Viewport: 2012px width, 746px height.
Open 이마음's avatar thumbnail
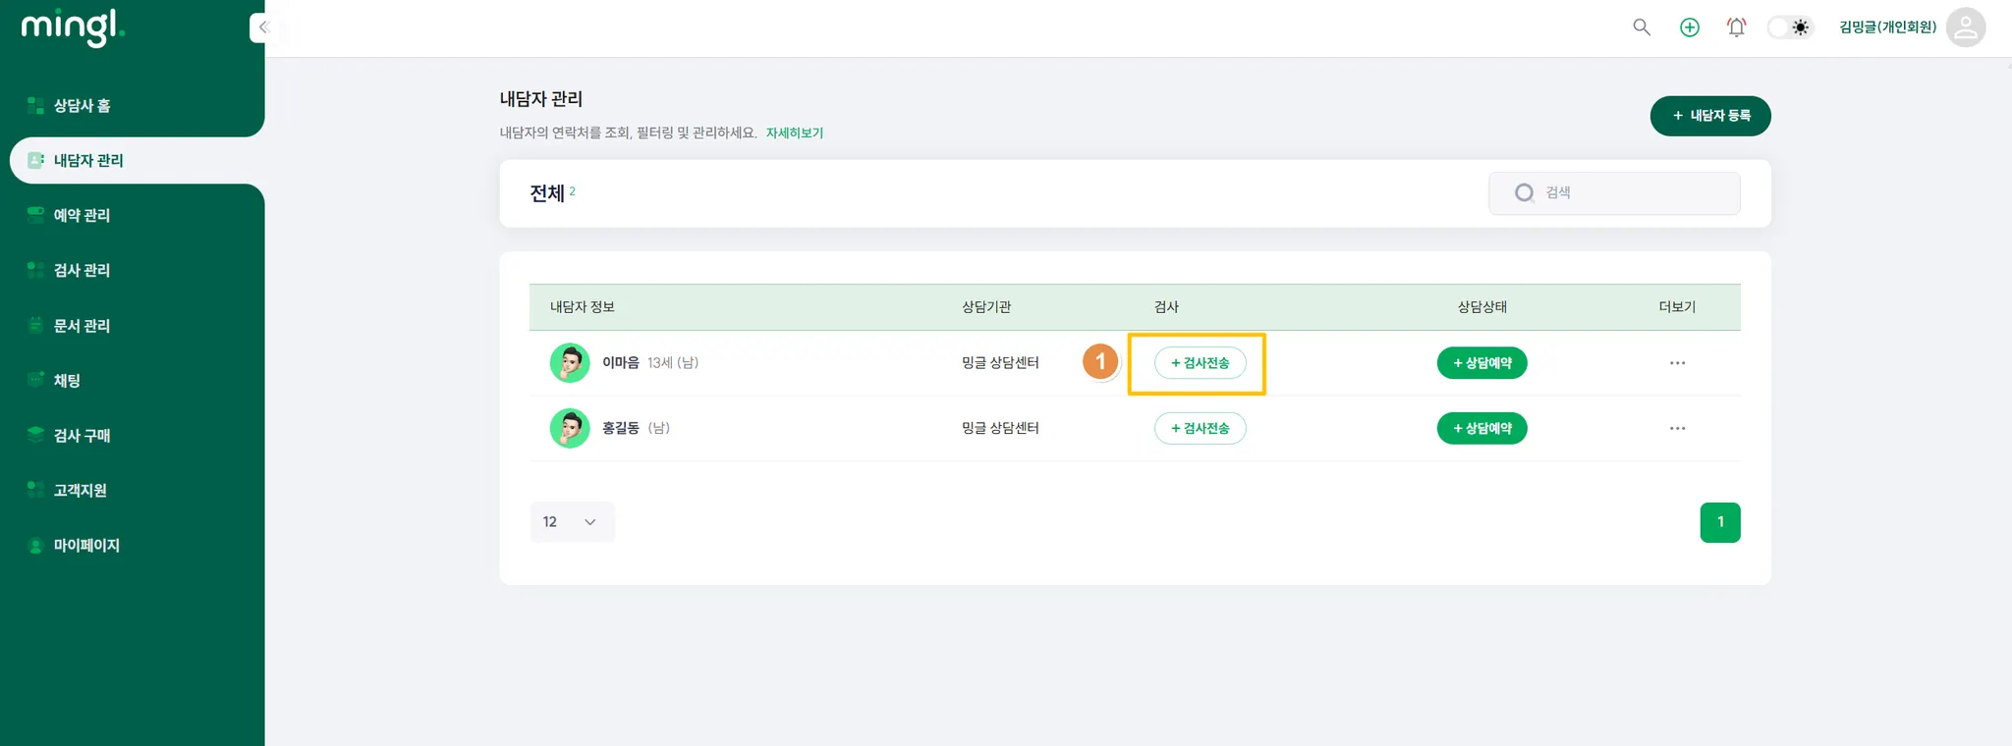pos(570,363)
